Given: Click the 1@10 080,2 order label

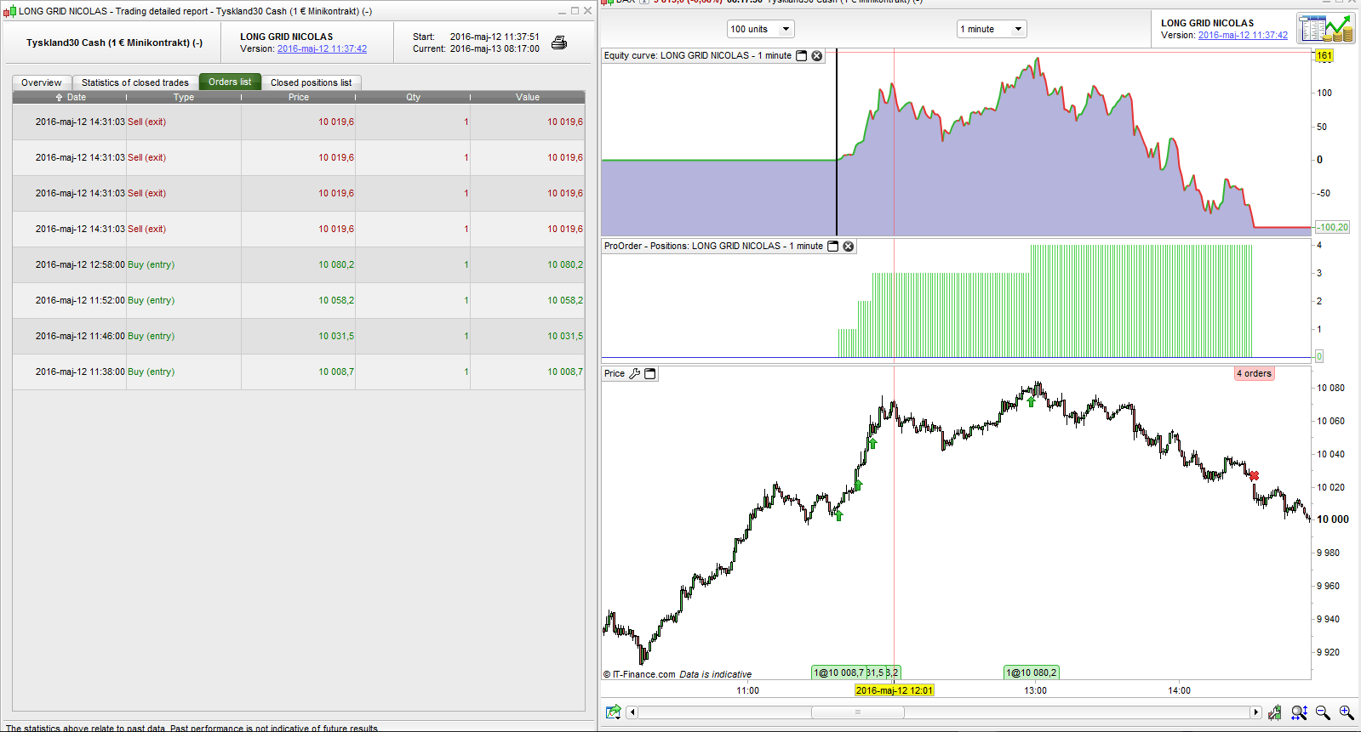Looking at the screenshot, I should [1032, 672].
